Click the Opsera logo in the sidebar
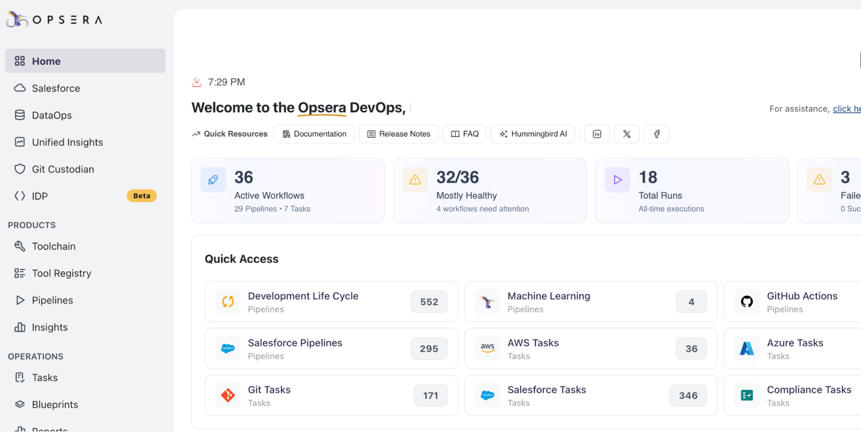The height and width of the screenshot is (432, 861). [x=54, y=20]
